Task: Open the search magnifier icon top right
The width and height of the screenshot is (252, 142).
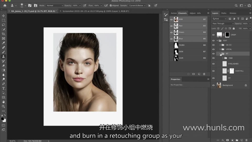Action: click(236, 6)
